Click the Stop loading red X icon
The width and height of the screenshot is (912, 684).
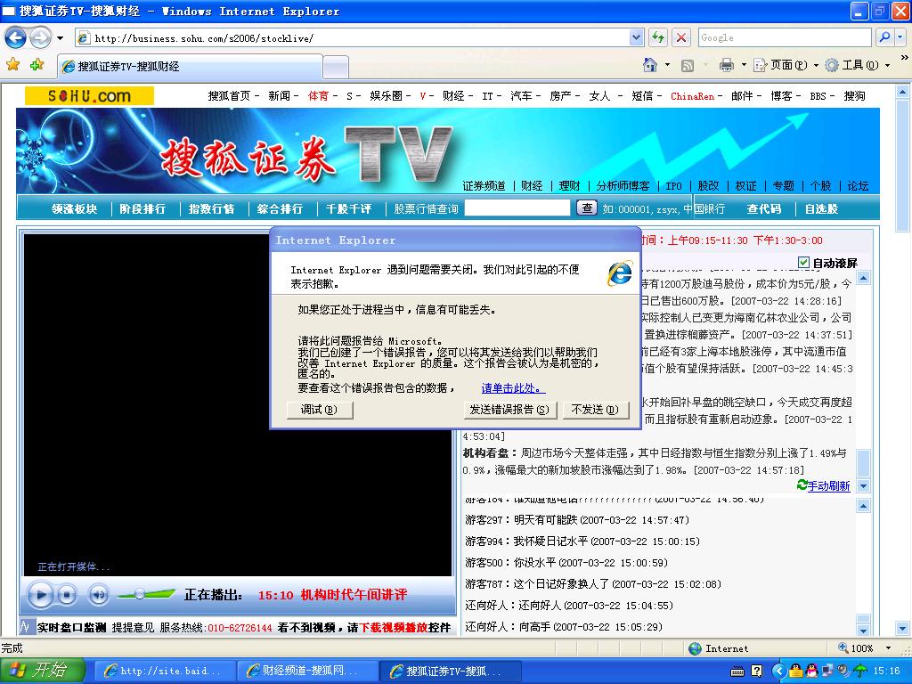[x=681, y=37]
